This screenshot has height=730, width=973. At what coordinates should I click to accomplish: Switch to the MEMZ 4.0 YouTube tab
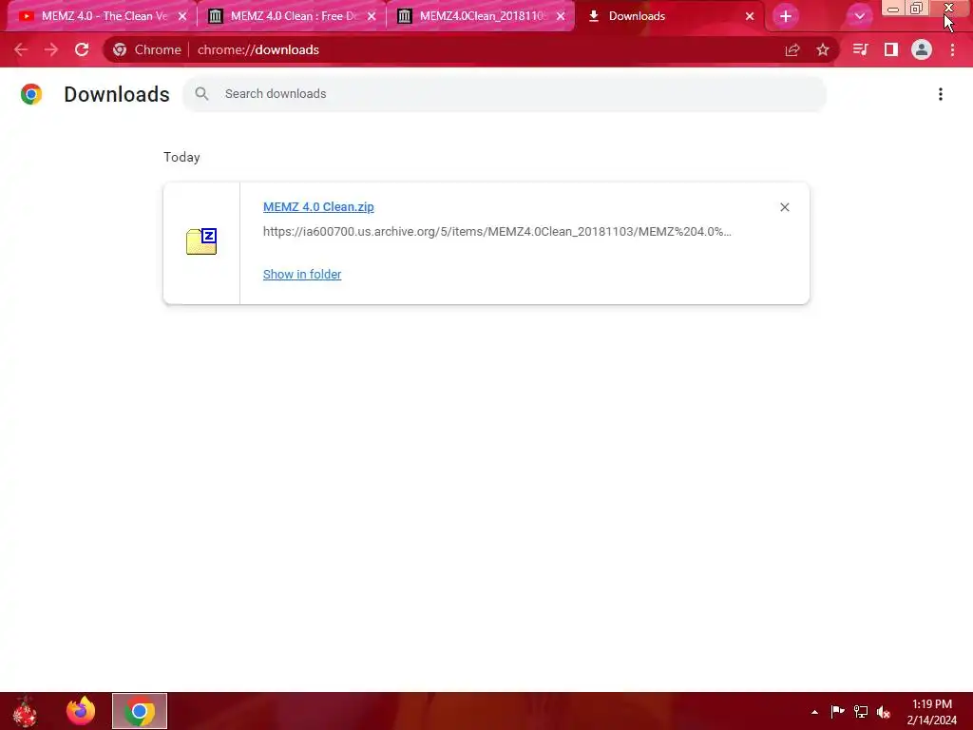(x=103, y=16)
